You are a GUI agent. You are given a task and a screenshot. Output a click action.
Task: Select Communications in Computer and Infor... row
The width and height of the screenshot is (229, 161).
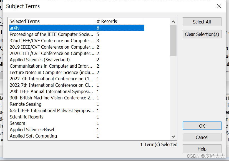[x=77, y=66]
